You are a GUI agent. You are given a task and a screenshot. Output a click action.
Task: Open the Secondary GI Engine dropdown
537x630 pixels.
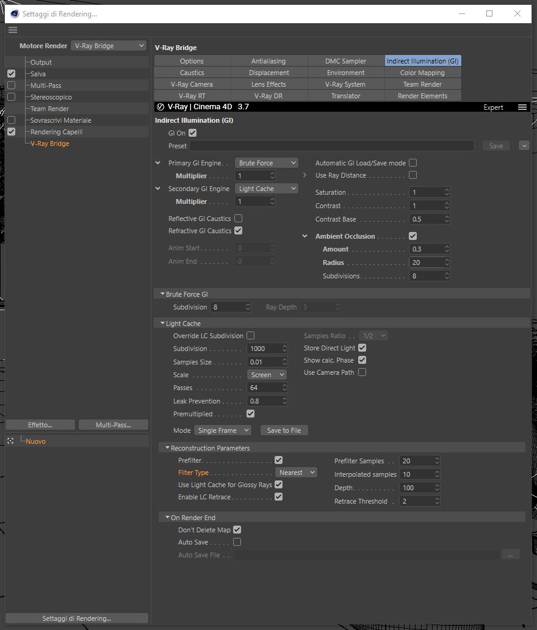click(266, 189)
